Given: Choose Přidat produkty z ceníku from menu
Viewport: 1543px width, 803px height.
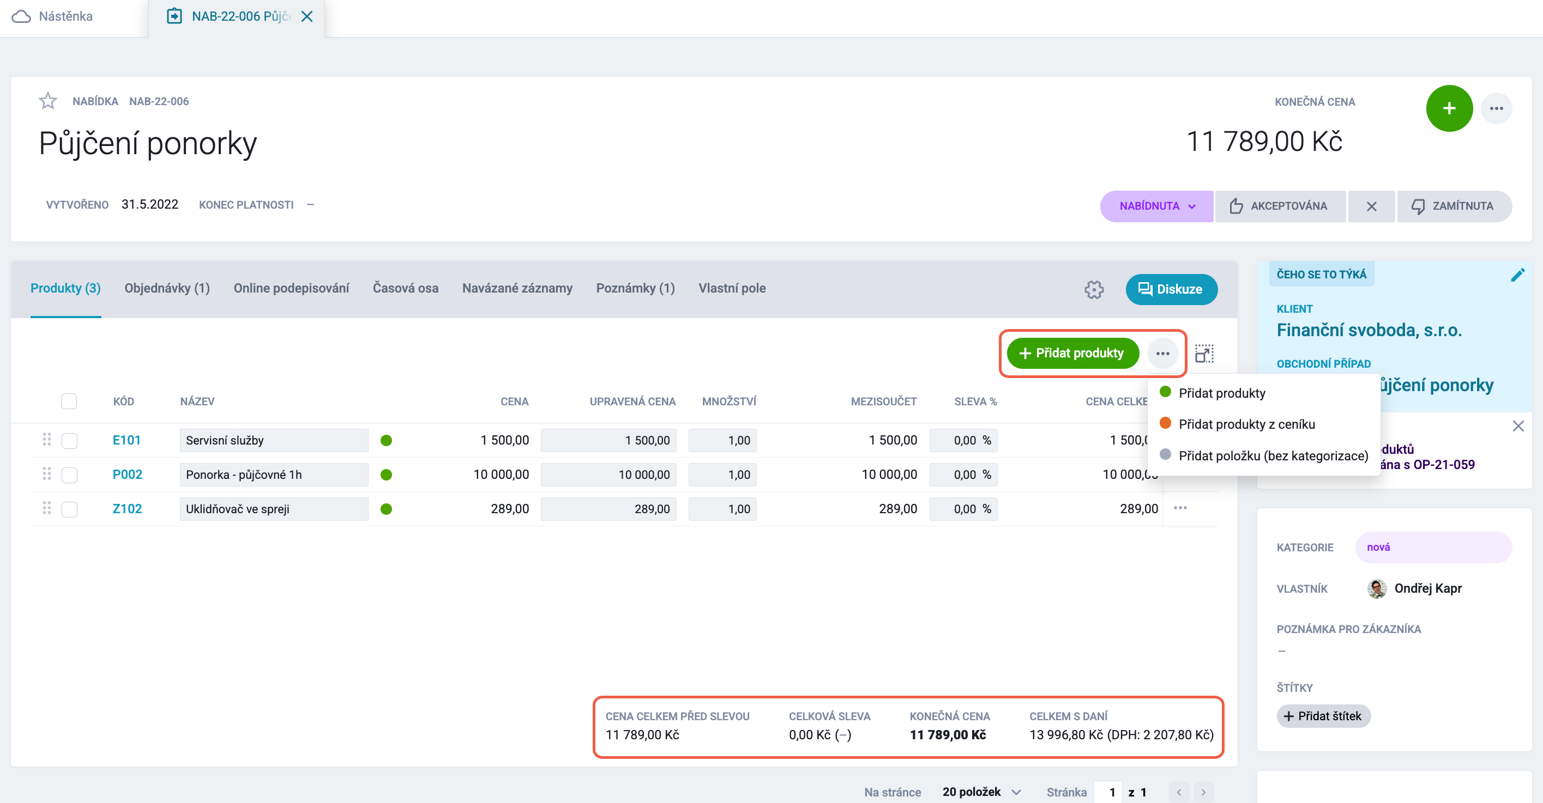Looking at the screenshot, I should 1246,424.
